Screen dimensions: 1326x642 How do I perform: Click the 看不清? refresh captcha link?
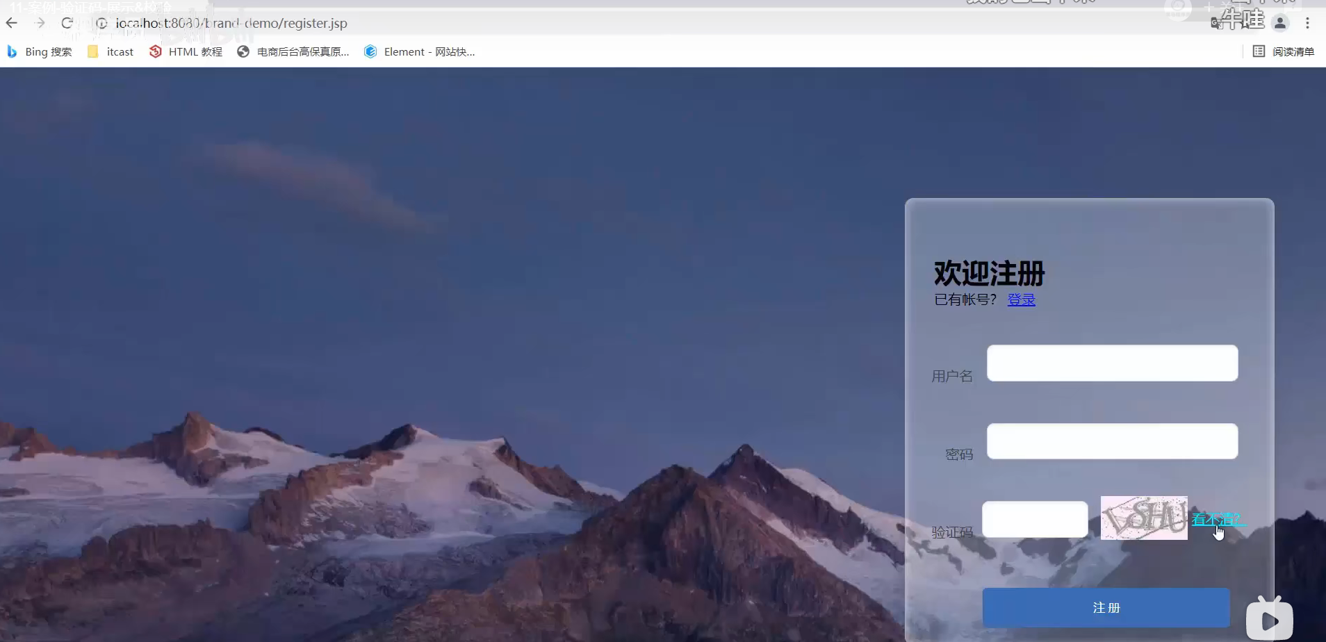pos(1218,519)
